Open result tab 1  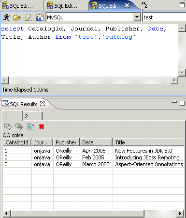[x=12, y=116]
